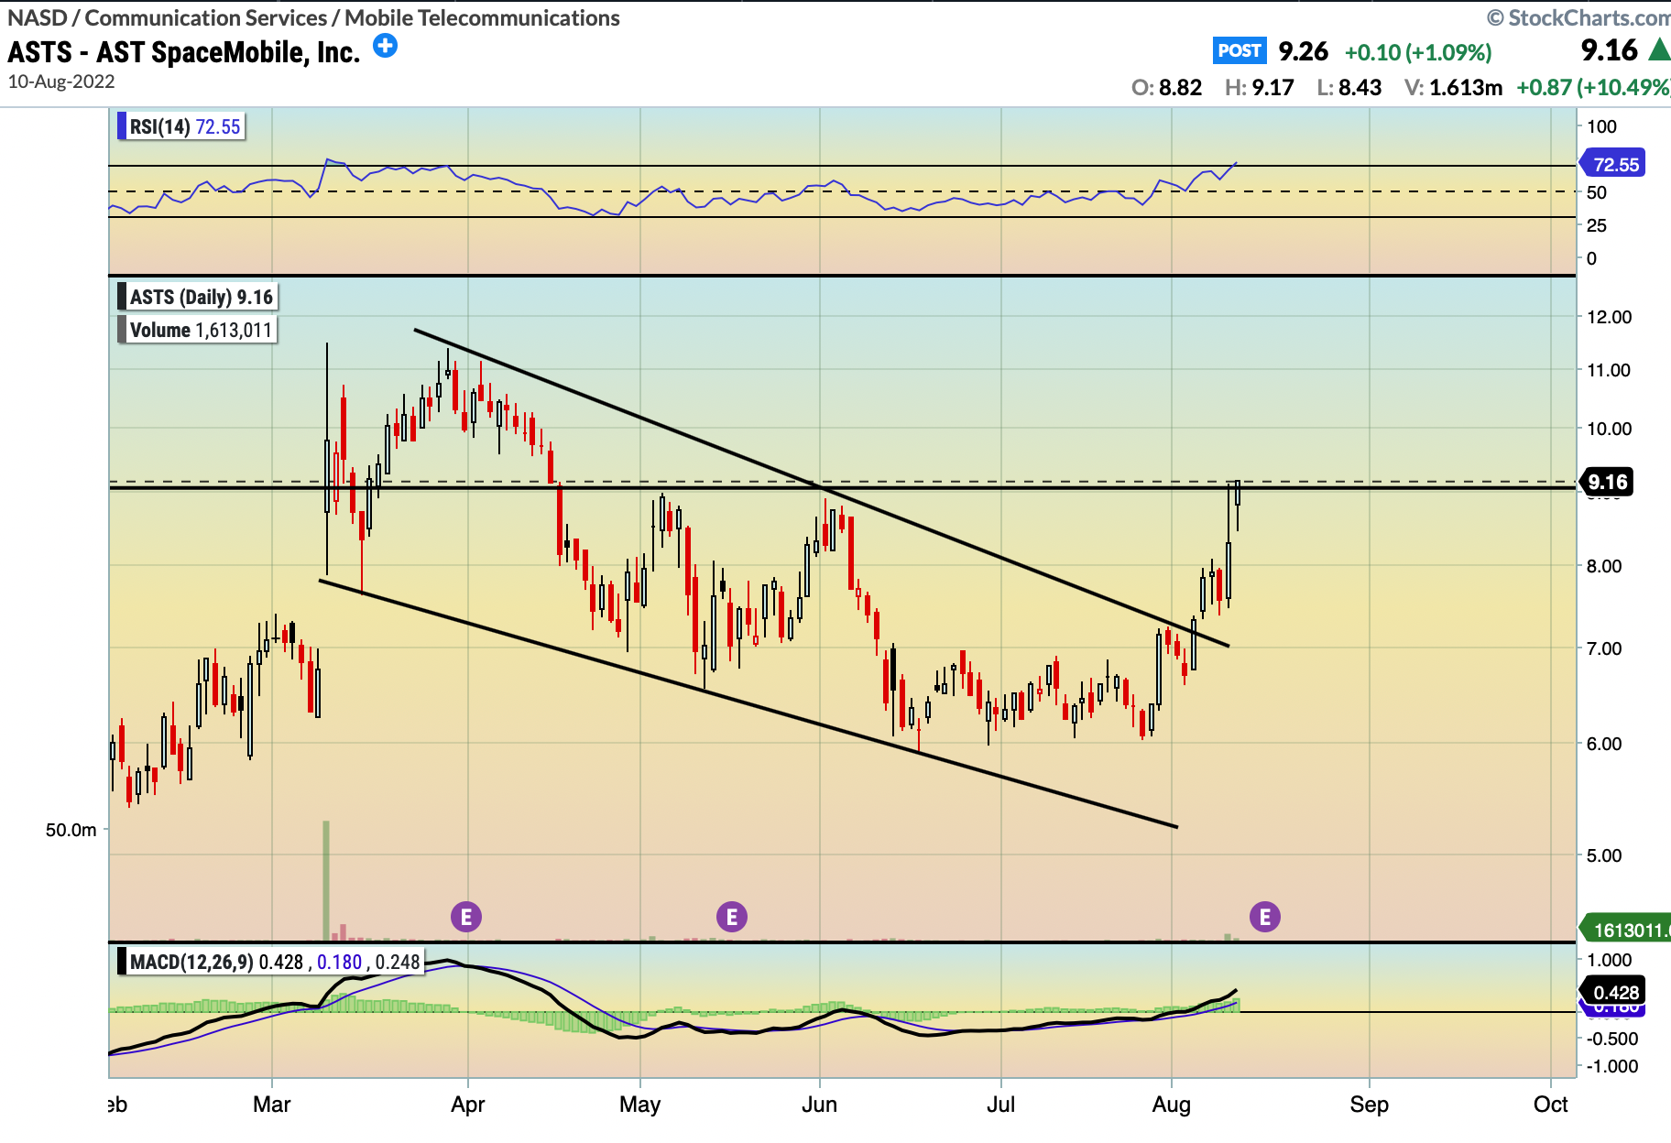Click the NASD / Communication Services breadcrumb text
This screenshot has width=1671, height=1143.
pos(313,17)
